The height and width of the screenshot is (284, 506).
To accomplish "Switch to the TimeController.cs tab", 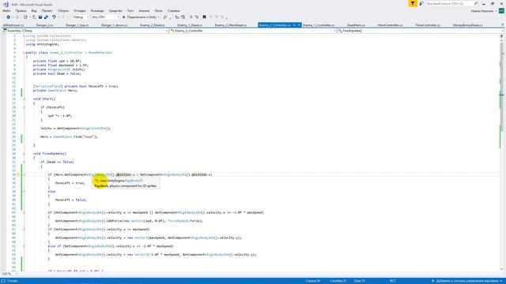I will (428, 25).
